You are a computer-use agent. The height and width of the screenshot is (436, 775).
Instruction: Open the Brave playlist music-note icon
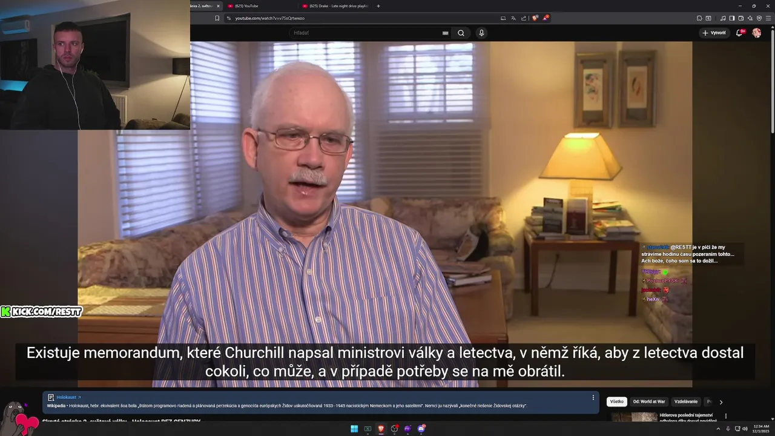point(723,18)
